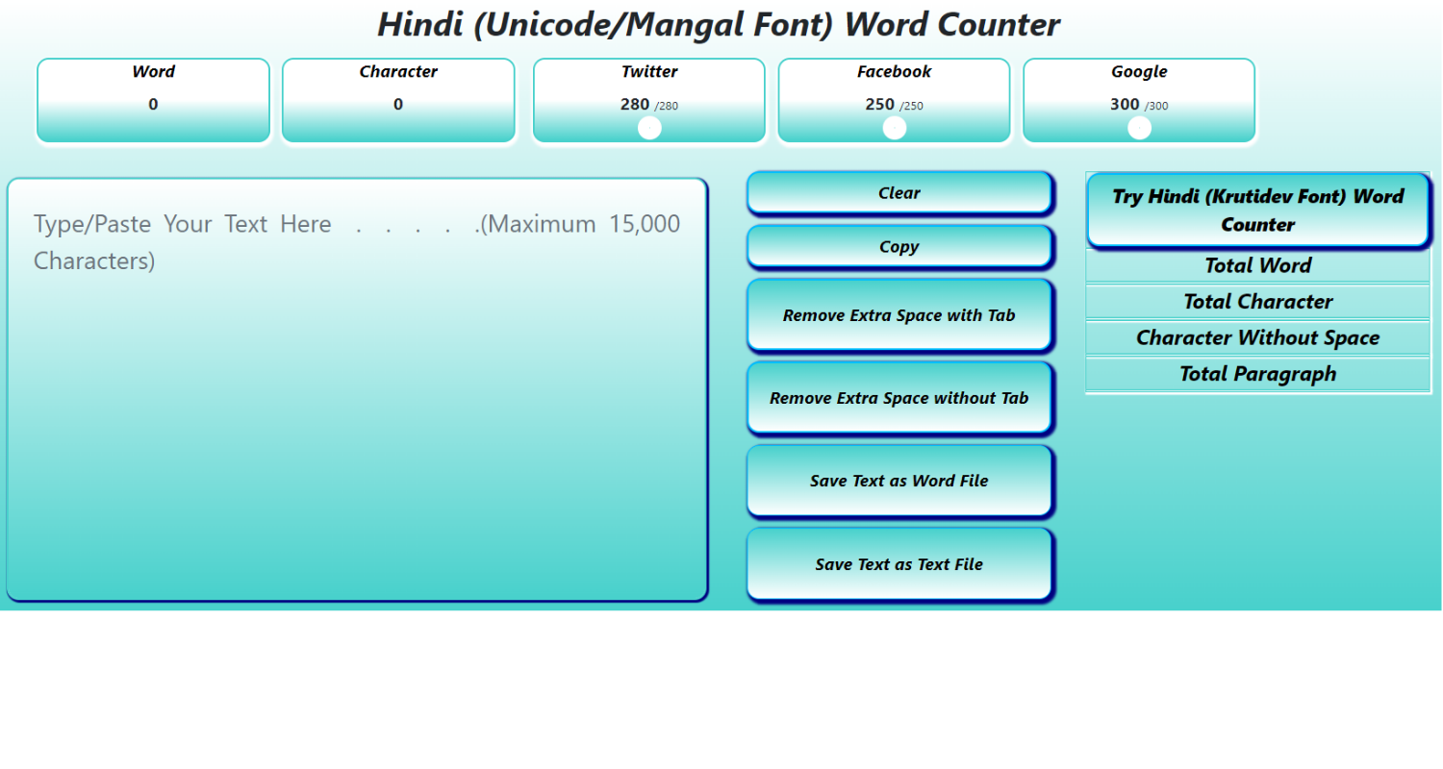Select the Total Paragraph row
The height and width of the screenshot is (769, 1443).
(x=1257, y=374)
